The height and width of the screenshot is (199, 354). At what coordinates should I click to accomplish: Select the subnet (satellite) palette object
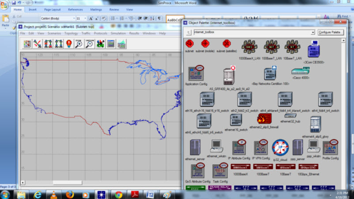pos(226,44)
